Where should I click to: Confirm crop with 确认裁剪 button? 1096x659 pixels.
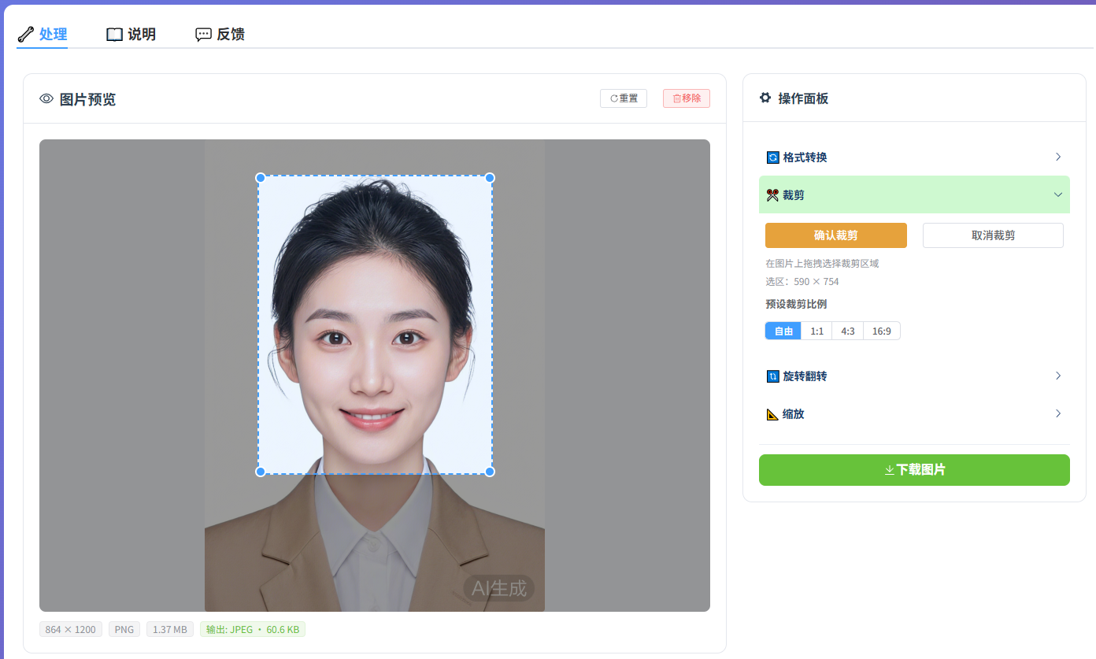(x=836, y=235)
